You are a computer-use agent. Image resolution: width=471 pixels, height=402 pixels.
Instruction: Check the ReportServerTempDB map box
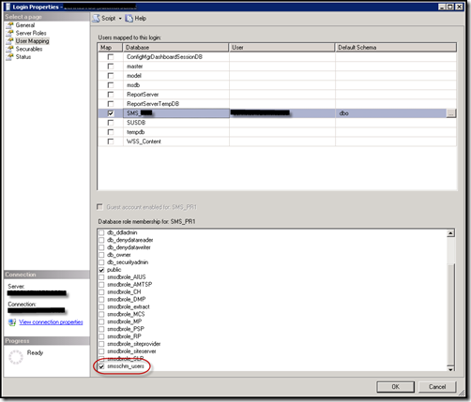point(111,104)
